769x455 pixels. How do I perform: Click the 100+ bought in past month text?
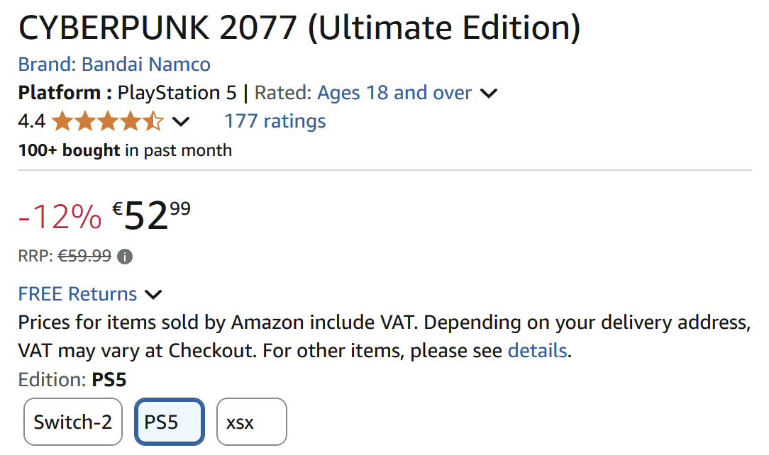pyautogui.click(x=125, y=150)
